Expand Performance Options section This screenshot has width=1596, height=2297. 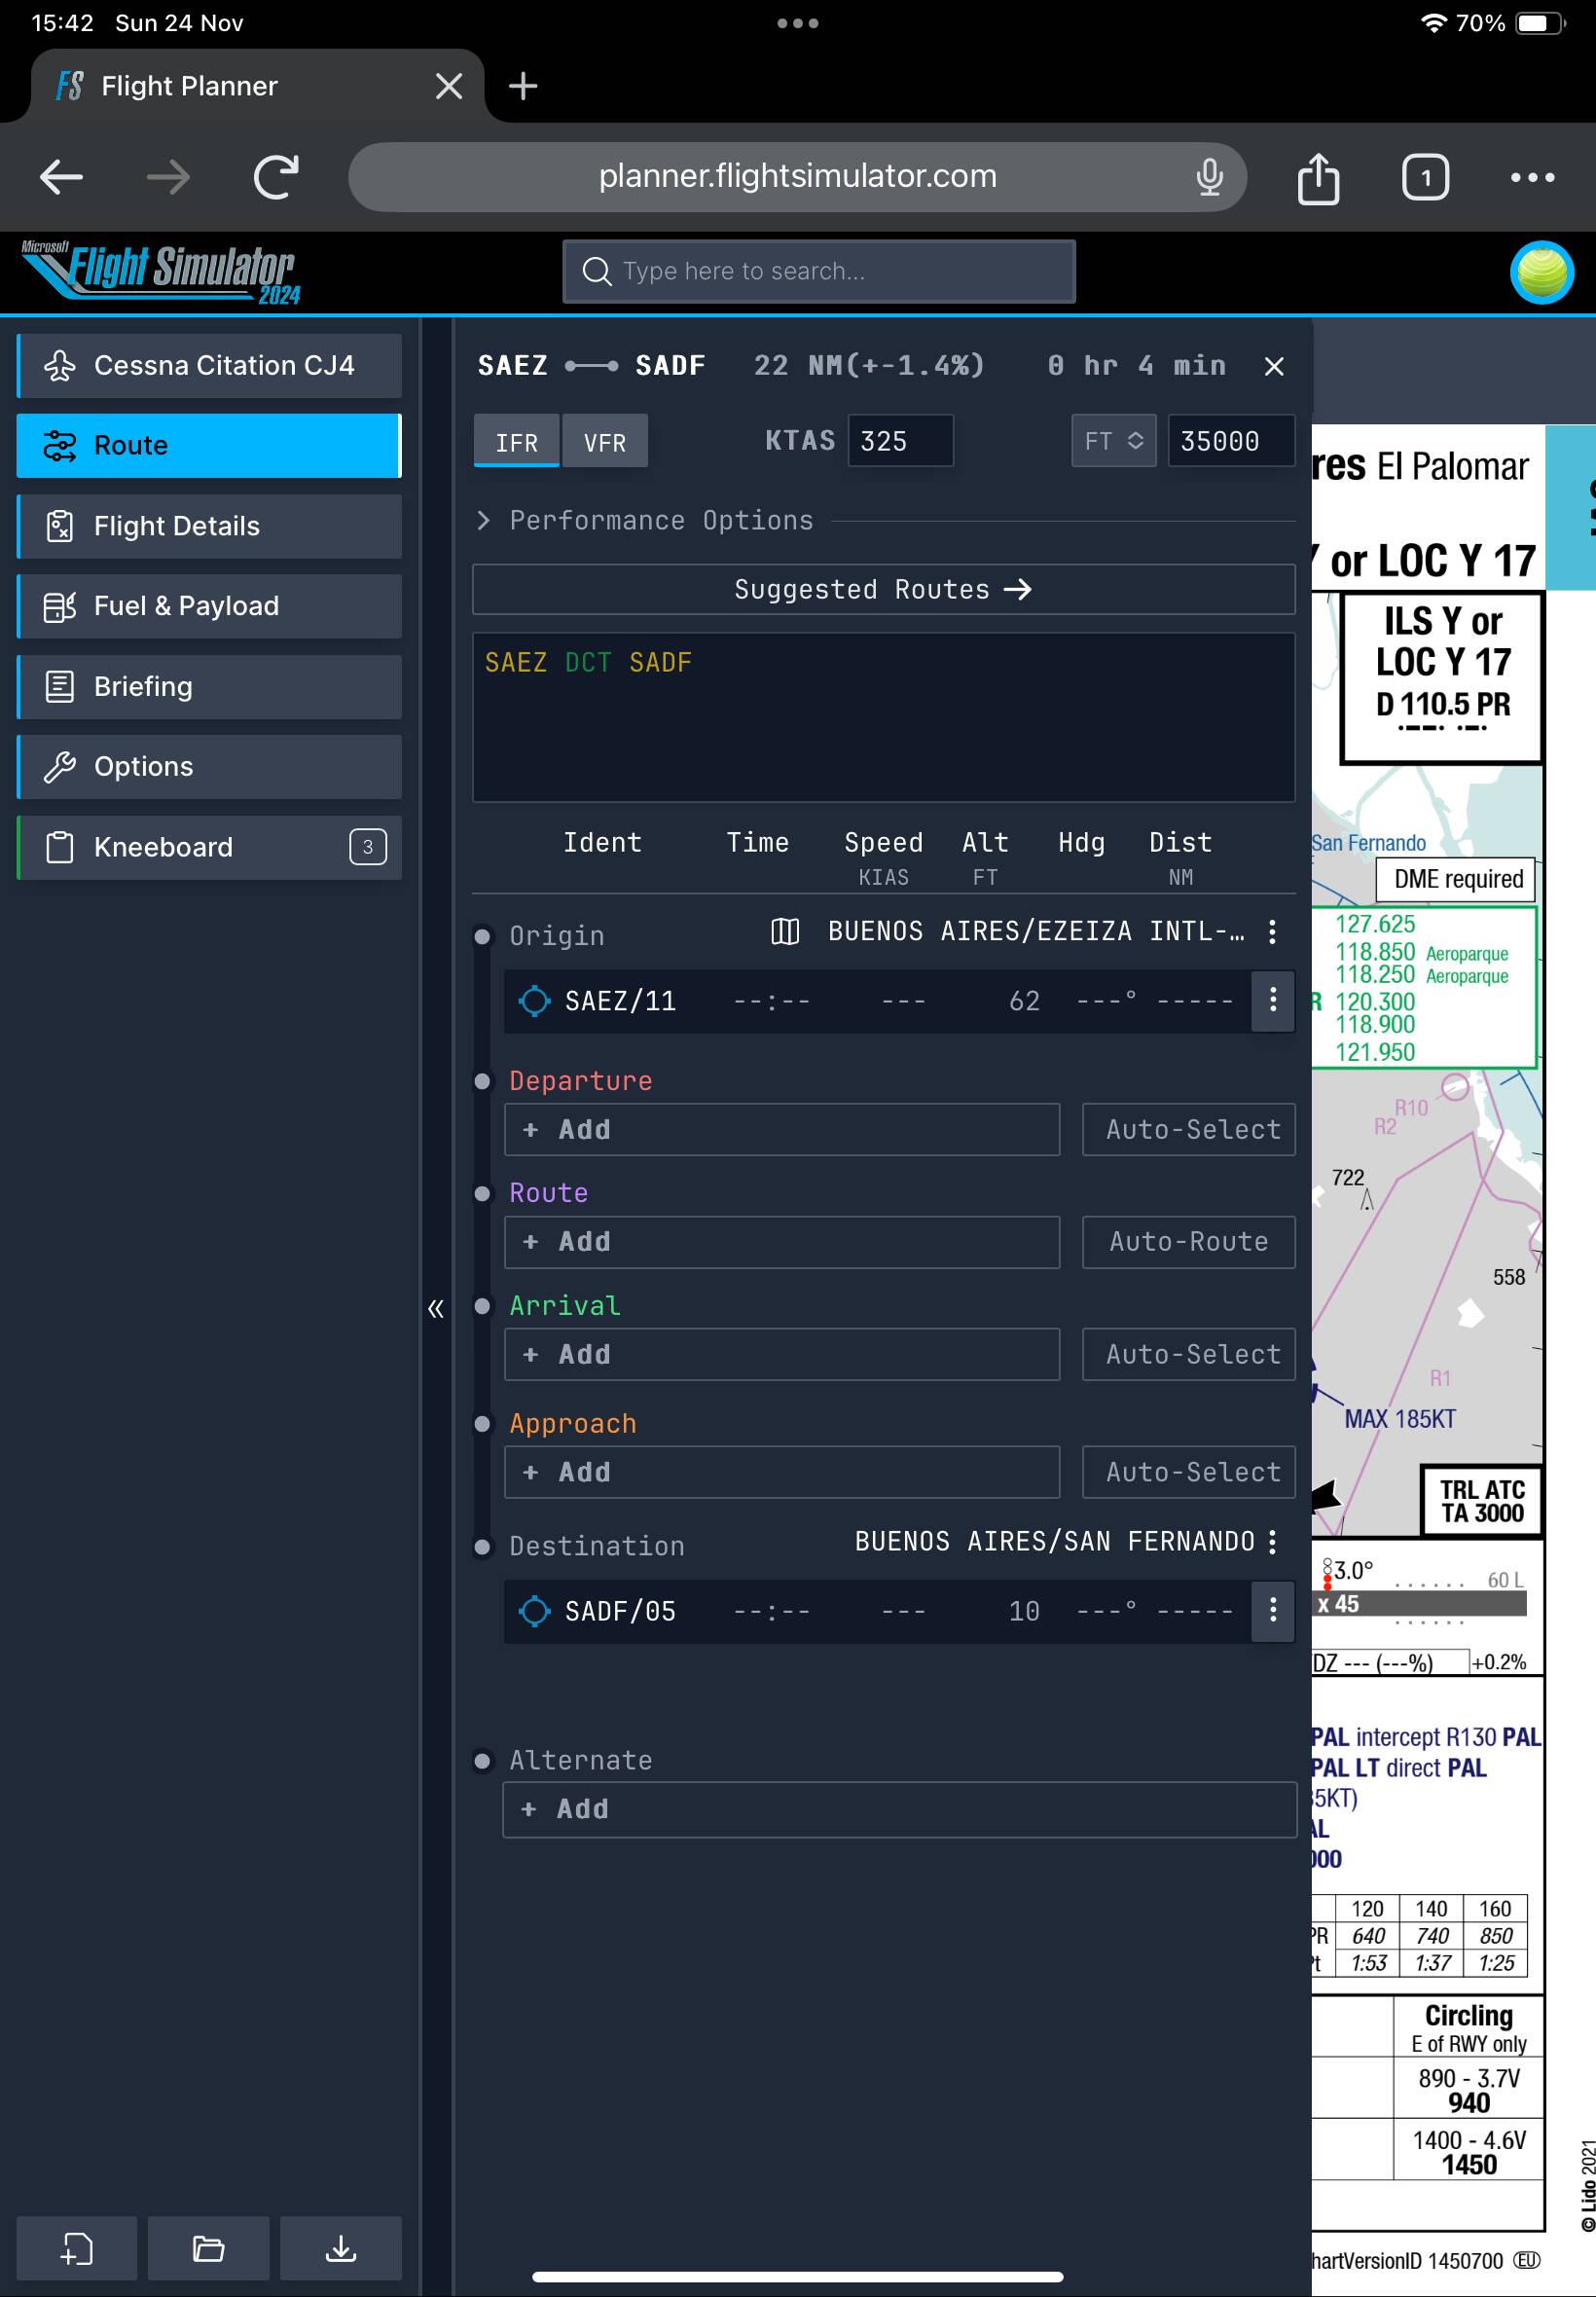(484, 520)
